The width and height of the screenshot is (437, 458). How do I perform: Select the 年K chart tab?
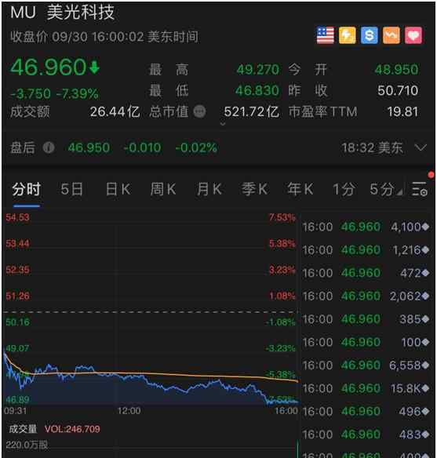[300, 189]
